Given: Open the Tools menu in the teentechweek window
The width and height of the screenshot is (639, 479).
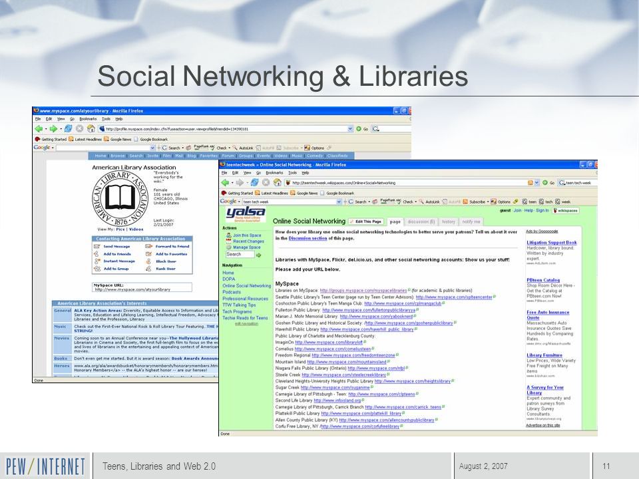Looking at the screenshot, I should pyautogui.click(x=293, y=173).
